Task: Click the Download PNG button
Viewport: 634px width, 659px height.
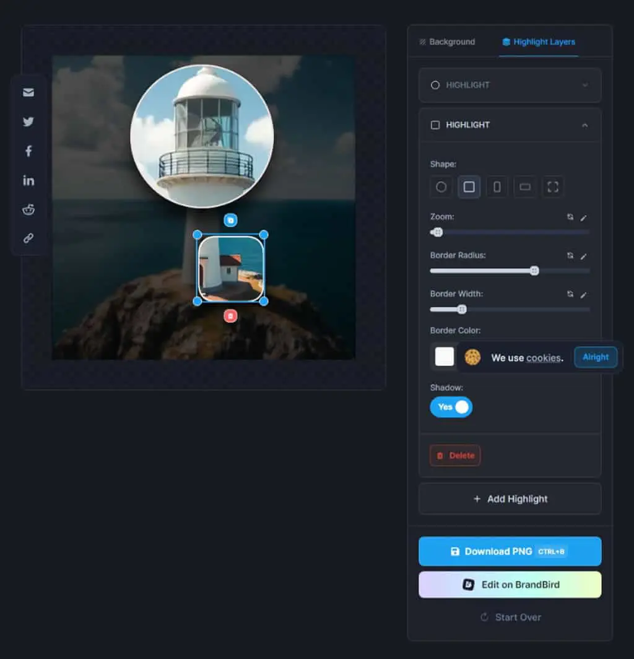Action: point(510,551)
